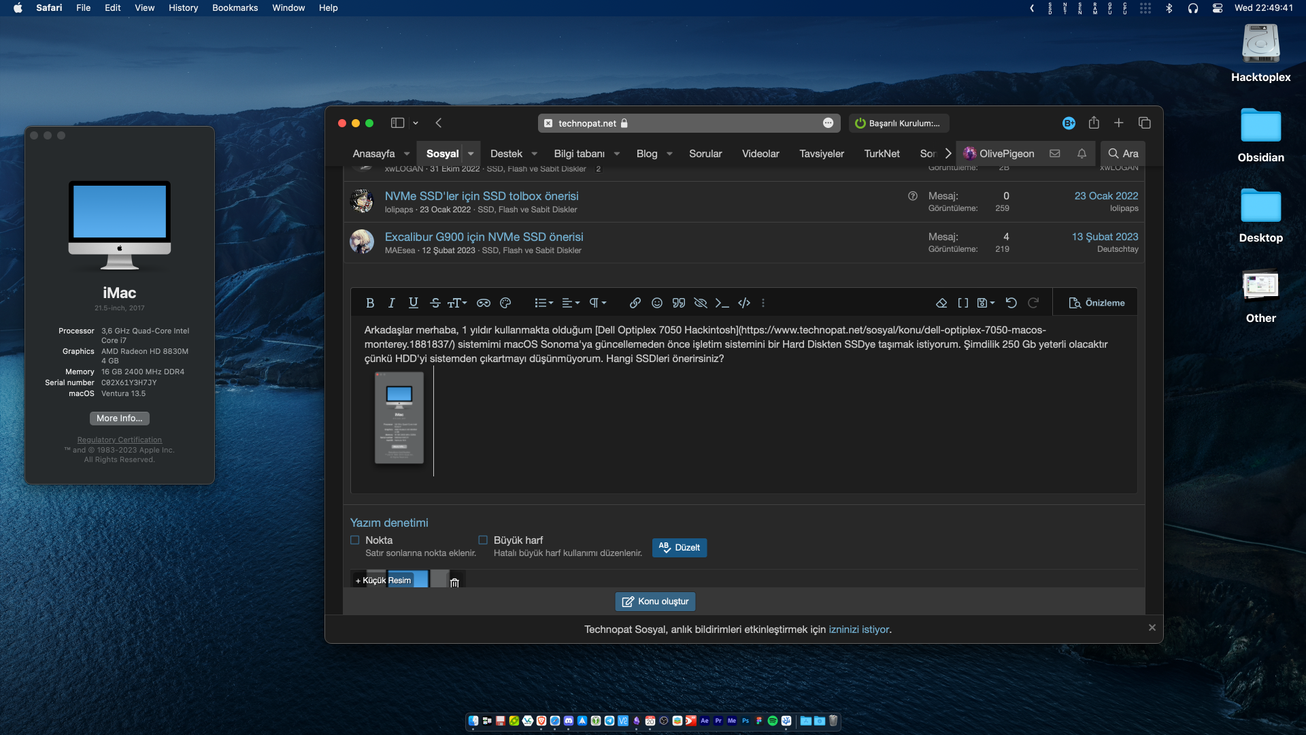Select the strikethrough text icon
Screen dimensions: 1306x735
click(435, 303)
